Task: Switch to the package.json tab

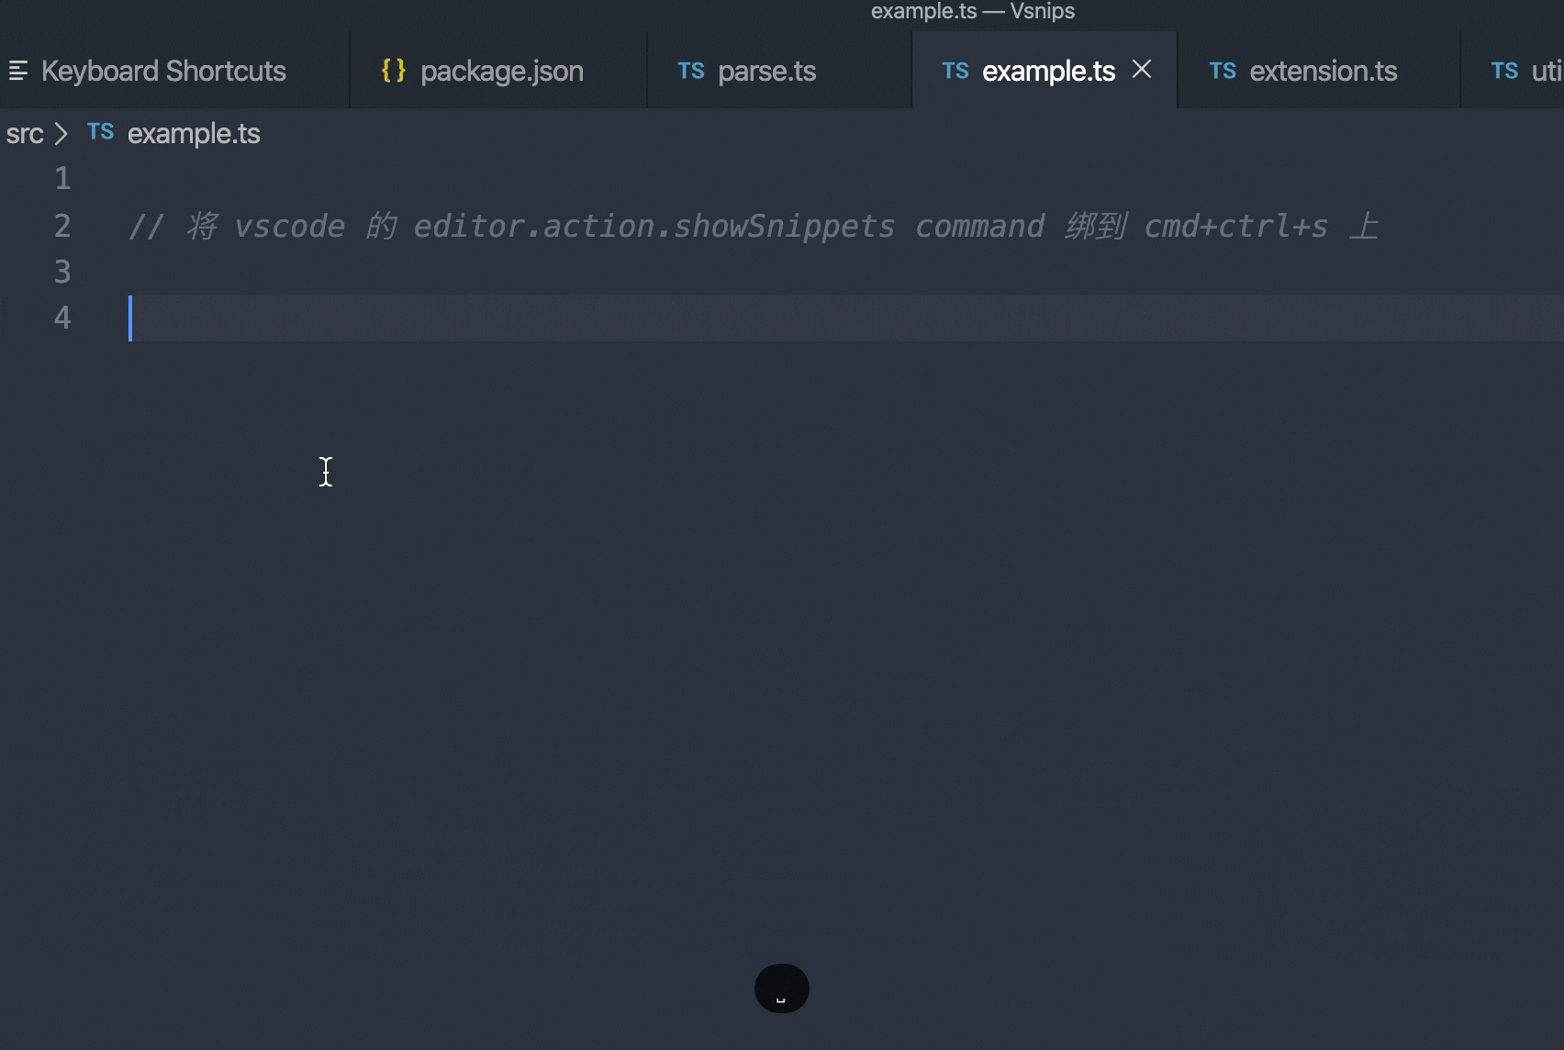Action: (x=501, y=71)
